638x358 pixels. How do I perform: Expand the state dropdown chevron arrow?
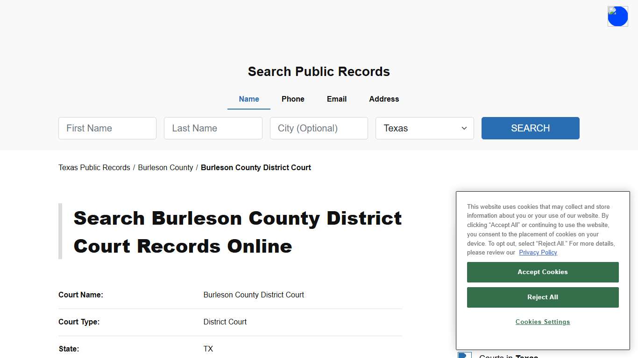pos(464,128)
